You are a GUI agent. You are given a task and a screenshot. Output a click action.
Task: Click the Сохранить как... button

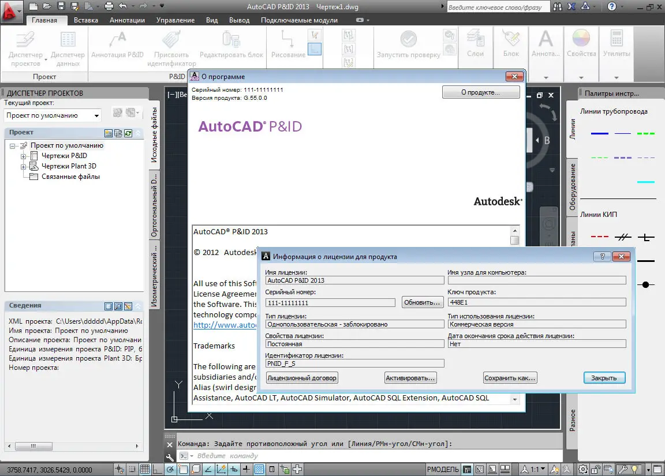click(510, 378)
